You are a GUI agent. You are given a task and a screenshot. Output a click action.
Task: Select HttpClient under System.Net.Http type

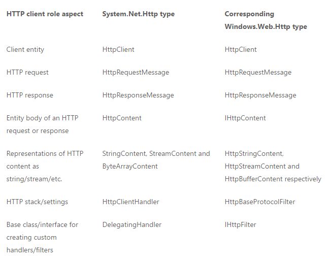coord(118,49)
